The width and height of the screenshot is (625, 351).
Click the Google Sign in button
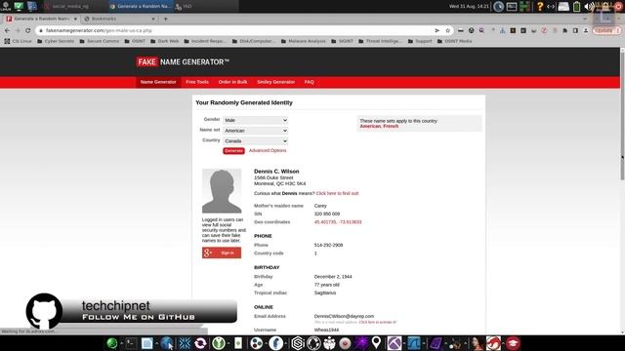pos(222,253)
